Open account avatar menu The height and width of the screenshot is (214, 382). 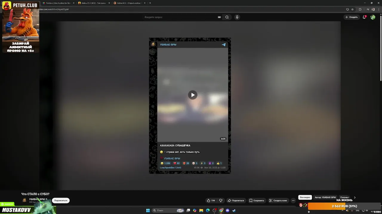coord(373,17)
